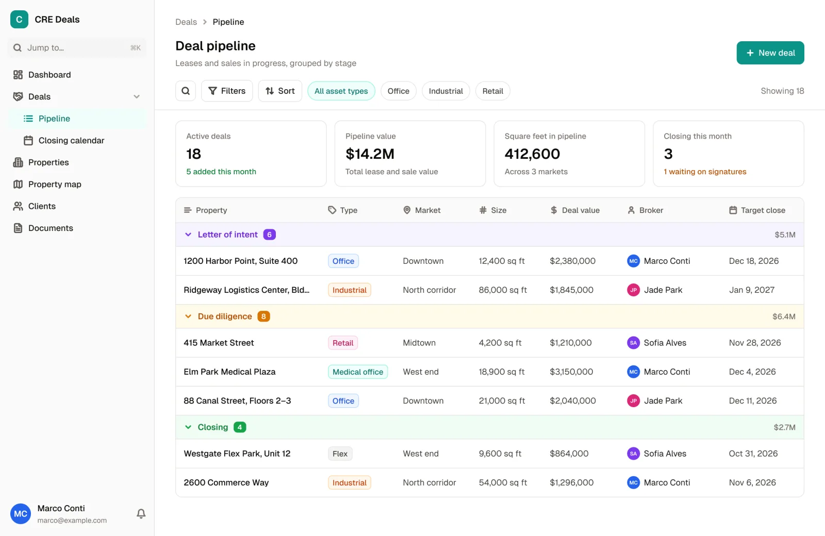Click the Type column tag icon
Screen dimensions: 825x536
click(x=332, y=210)
